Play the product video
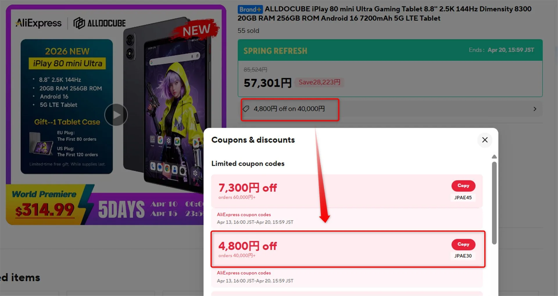Screen dimensions: 558x296 (x=116, y=115)
